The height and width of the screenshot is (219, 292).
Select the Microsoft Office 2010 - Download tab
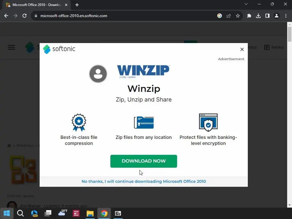[36, 5]
